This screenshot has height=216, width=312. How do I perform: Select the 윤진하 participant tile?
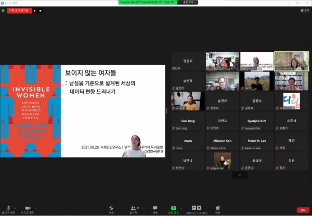(188, 81)
